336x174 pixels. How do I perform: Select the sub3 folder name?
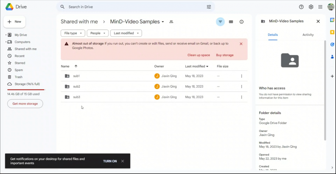76,97
